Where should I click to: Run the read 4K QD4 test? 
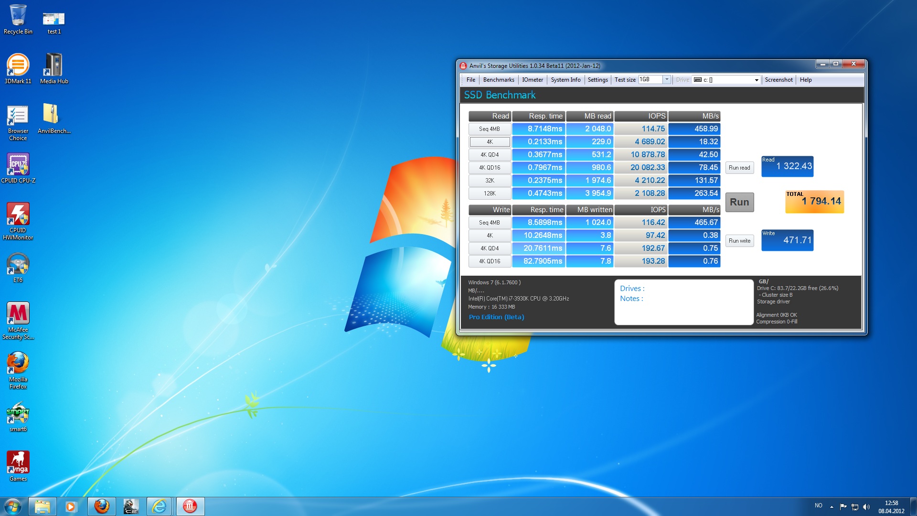pyautogui.click(x=490, y=155)
